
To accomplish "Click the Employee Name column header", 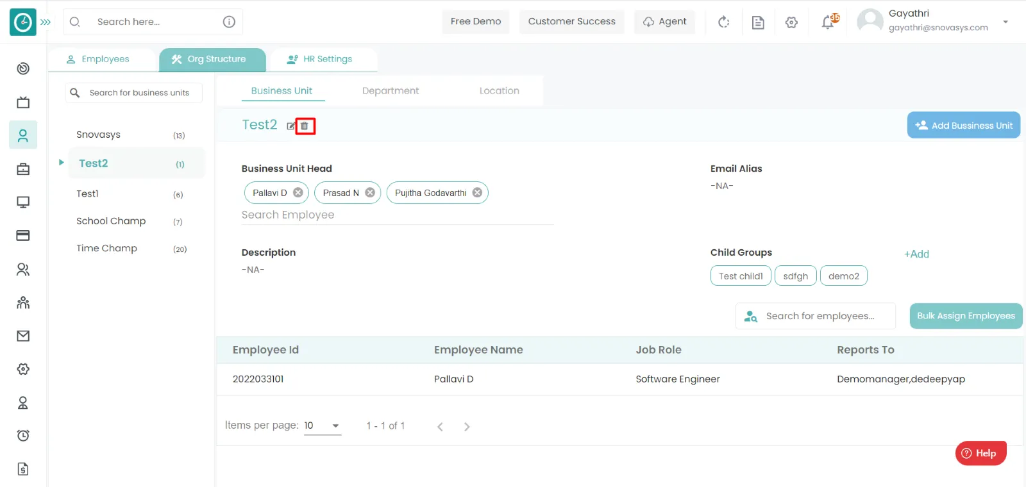I will [x=478, y=350].
